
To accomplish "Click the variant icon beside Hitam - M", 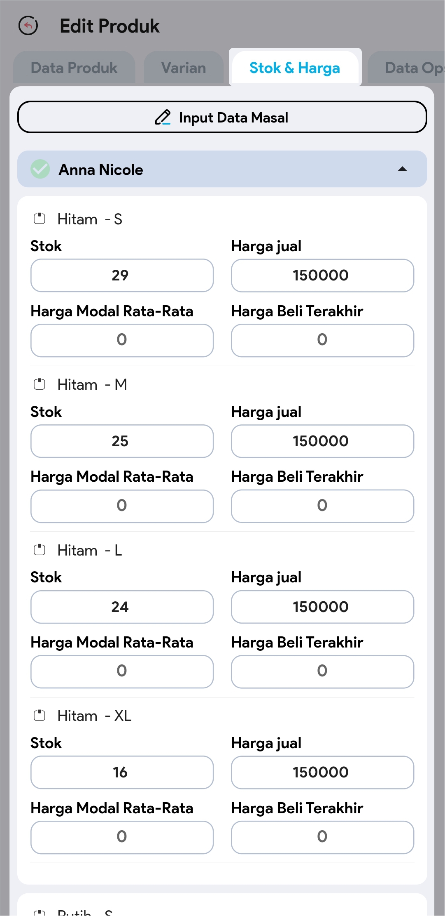I will pyautogui.click(x=40, y=384).
